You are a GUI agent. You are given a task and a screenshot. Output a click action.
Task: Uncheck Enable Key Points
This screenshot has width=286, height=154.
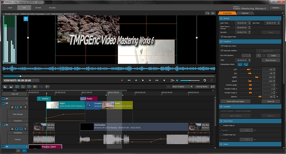click(x=222, y=46)
